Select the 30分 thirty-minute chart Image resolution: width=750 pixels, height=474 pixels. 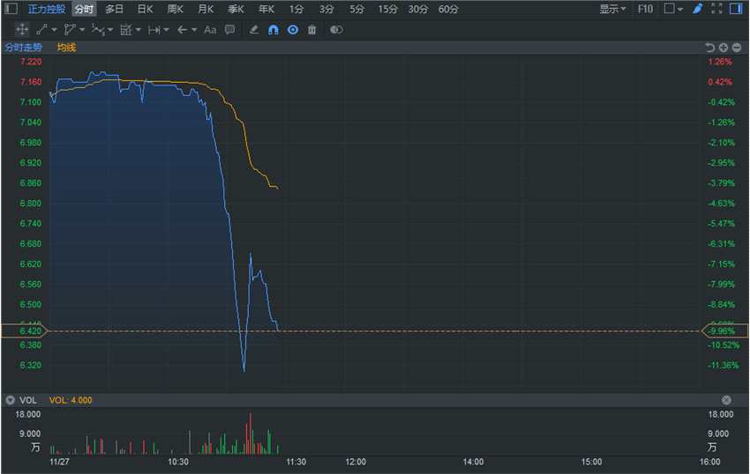(x=418, y=9)
